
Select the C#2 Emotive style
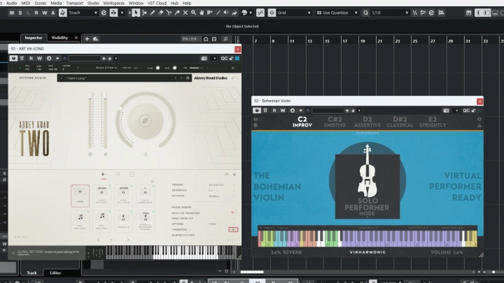335,122
